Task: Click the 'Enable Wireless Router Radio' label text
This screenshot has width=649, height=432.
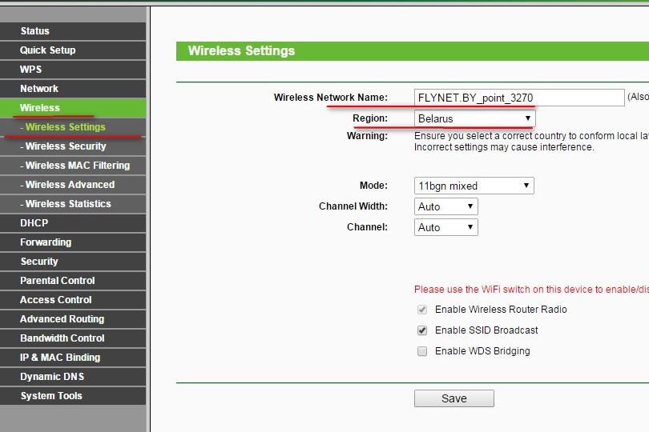Action: click(x=501, y=310)
